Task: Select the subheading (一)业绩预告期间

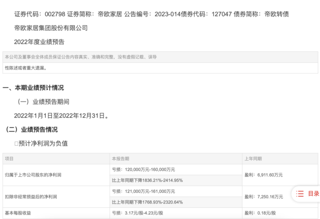Action: [x=43, y=102]
